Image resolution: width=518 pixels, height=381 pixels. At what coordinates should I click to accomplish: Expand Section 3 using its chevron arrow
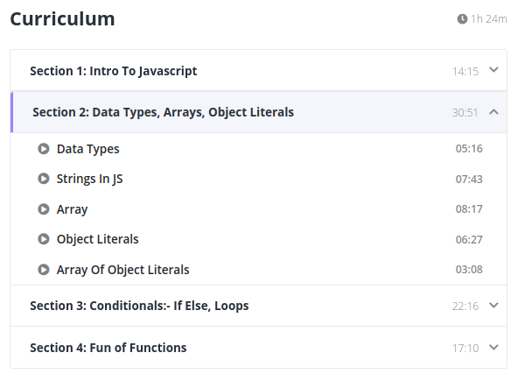point(493,305)
